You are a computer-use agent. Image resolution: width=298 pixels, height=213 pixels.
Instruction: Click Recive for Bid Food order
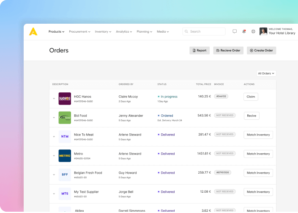click(252, 116)
